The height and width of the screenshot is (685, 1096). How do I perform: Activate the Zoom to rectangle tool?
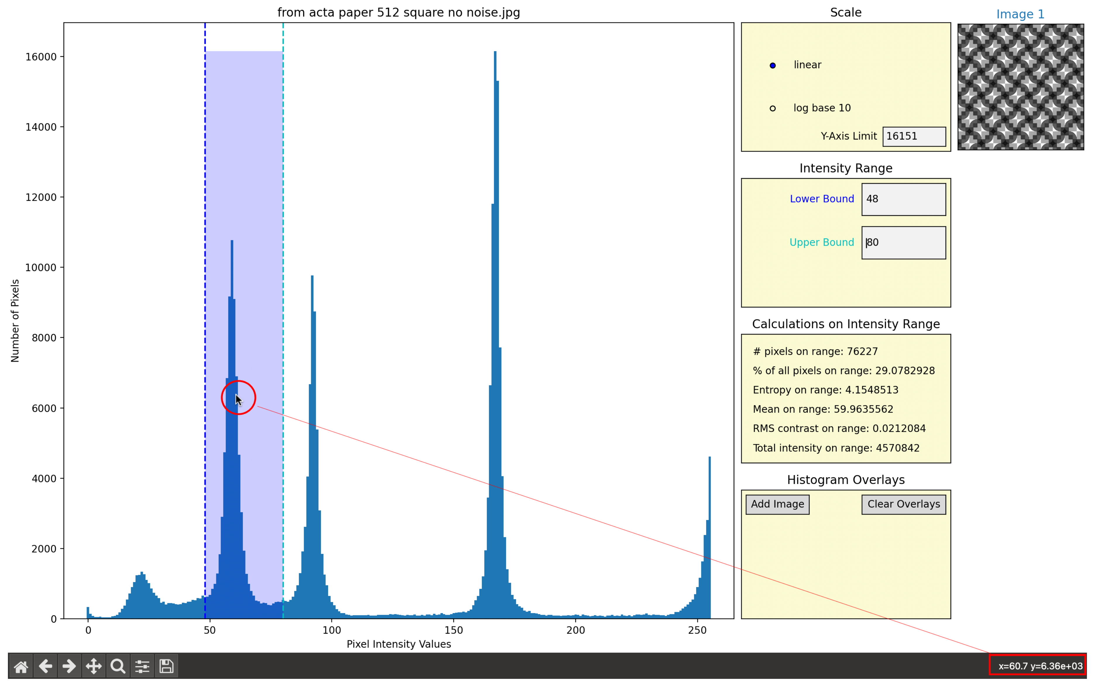[118, 666]
